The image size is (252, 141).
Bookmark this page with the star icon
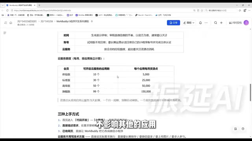click(202, 11)
